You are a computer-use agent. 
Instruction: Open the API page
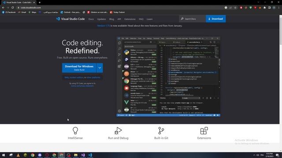[119, 19]
